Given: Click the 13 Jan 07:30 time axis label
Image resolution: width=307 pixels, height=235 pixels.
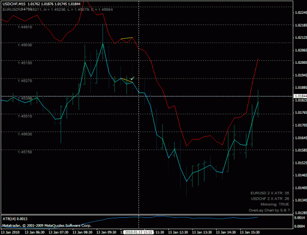Looking at the screenshot, I should tap(58, 232).
